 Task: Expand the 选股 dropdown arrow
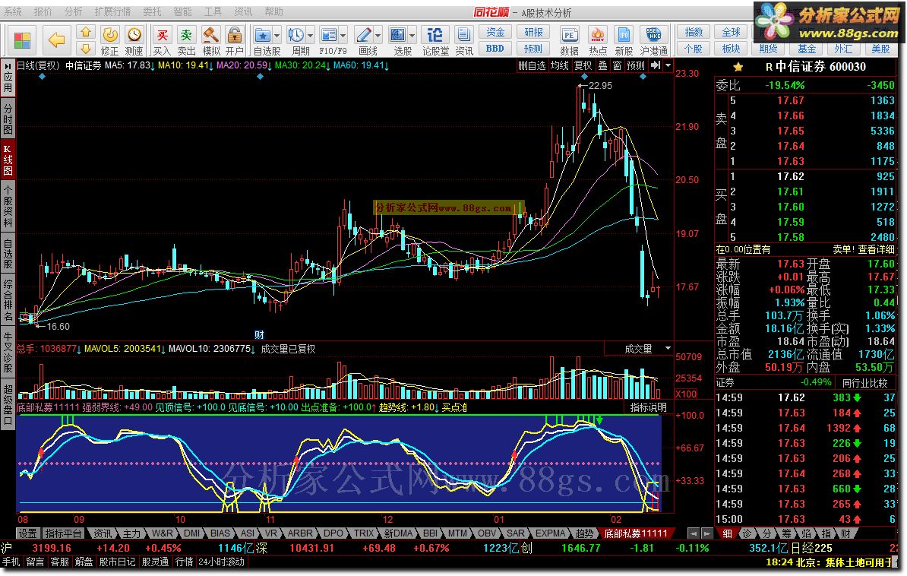click(412, 35)
